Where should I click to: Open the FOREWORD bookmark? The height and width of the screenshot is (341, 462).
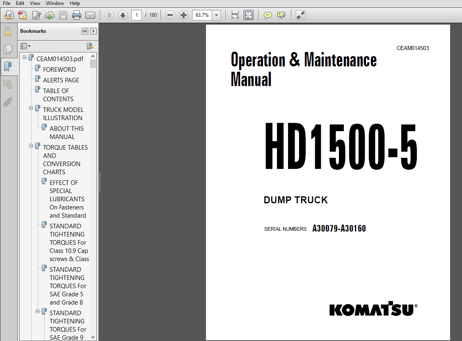point(59,69)
